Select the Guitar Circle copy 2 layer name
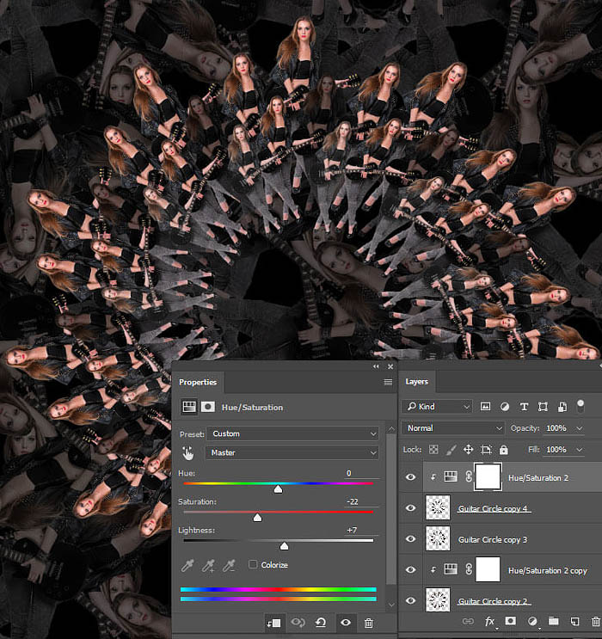Screen dimensions: 602x639 coord(493,601)
